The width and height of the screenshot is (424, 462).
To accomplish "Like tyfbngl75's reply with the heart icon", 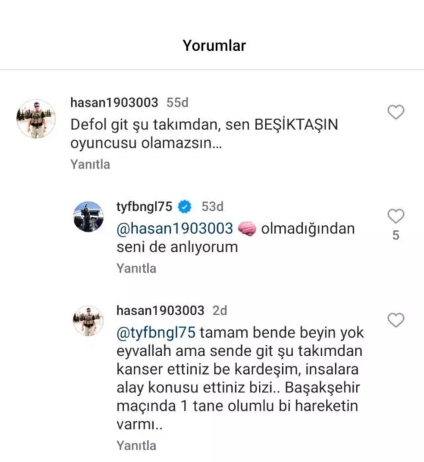I will click(396, 216).
